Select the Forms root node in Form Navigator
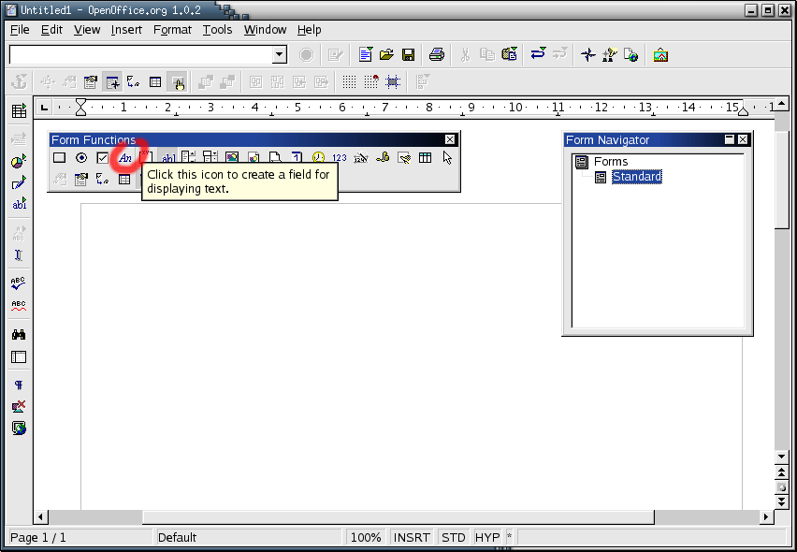 [x=611, y=162]
